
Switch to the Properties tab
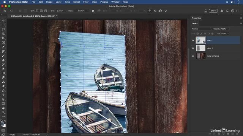click(196, 18)
